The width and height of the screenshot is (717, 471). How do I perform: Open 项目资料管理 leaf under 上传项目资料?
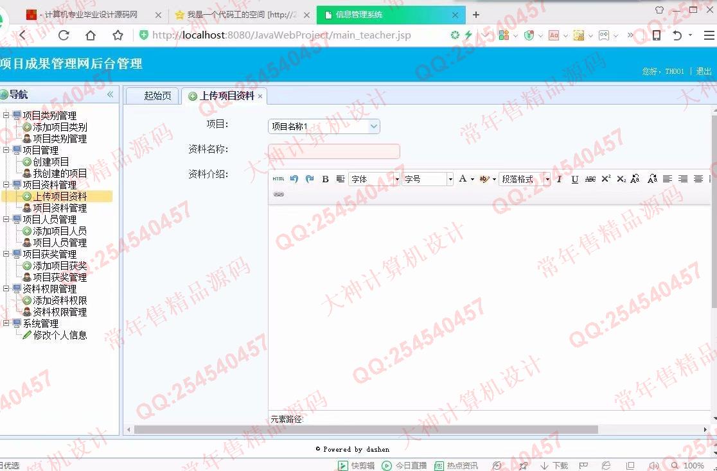pos(60,208)
